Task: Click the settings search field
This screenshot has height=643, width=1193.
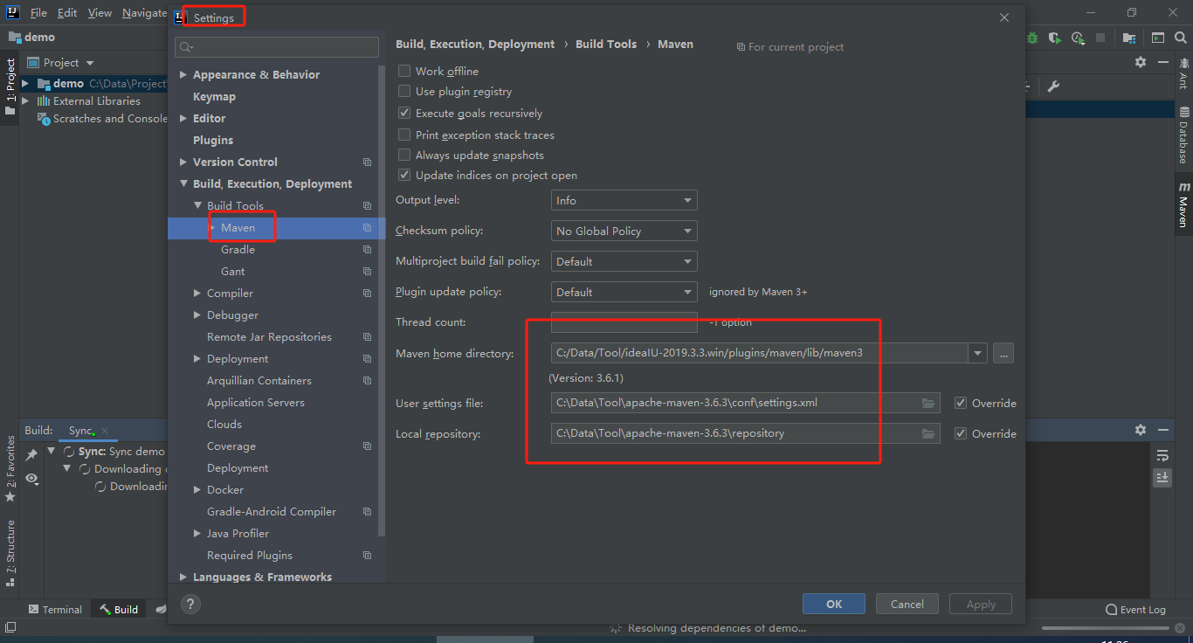Action: [x=277, y=46]
